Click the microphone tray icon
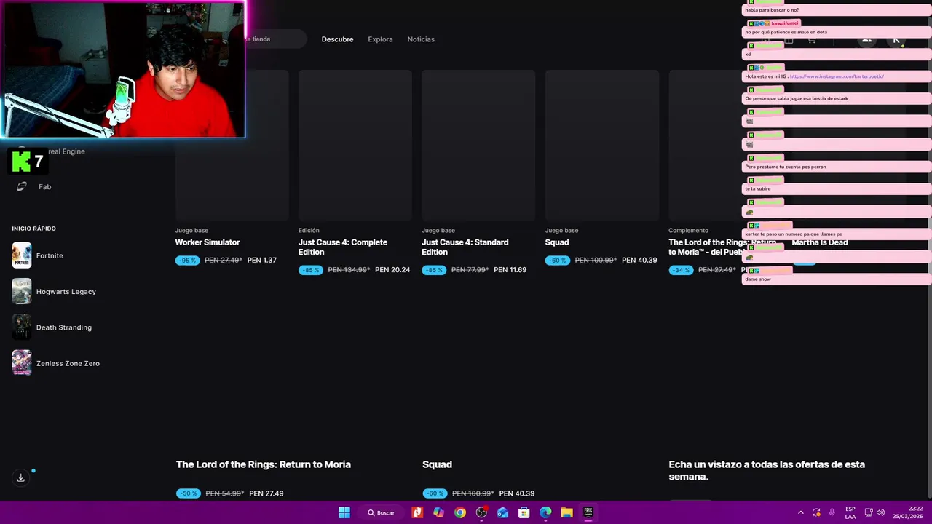Viewport: 932px width, 524px height. pos(832,512)
